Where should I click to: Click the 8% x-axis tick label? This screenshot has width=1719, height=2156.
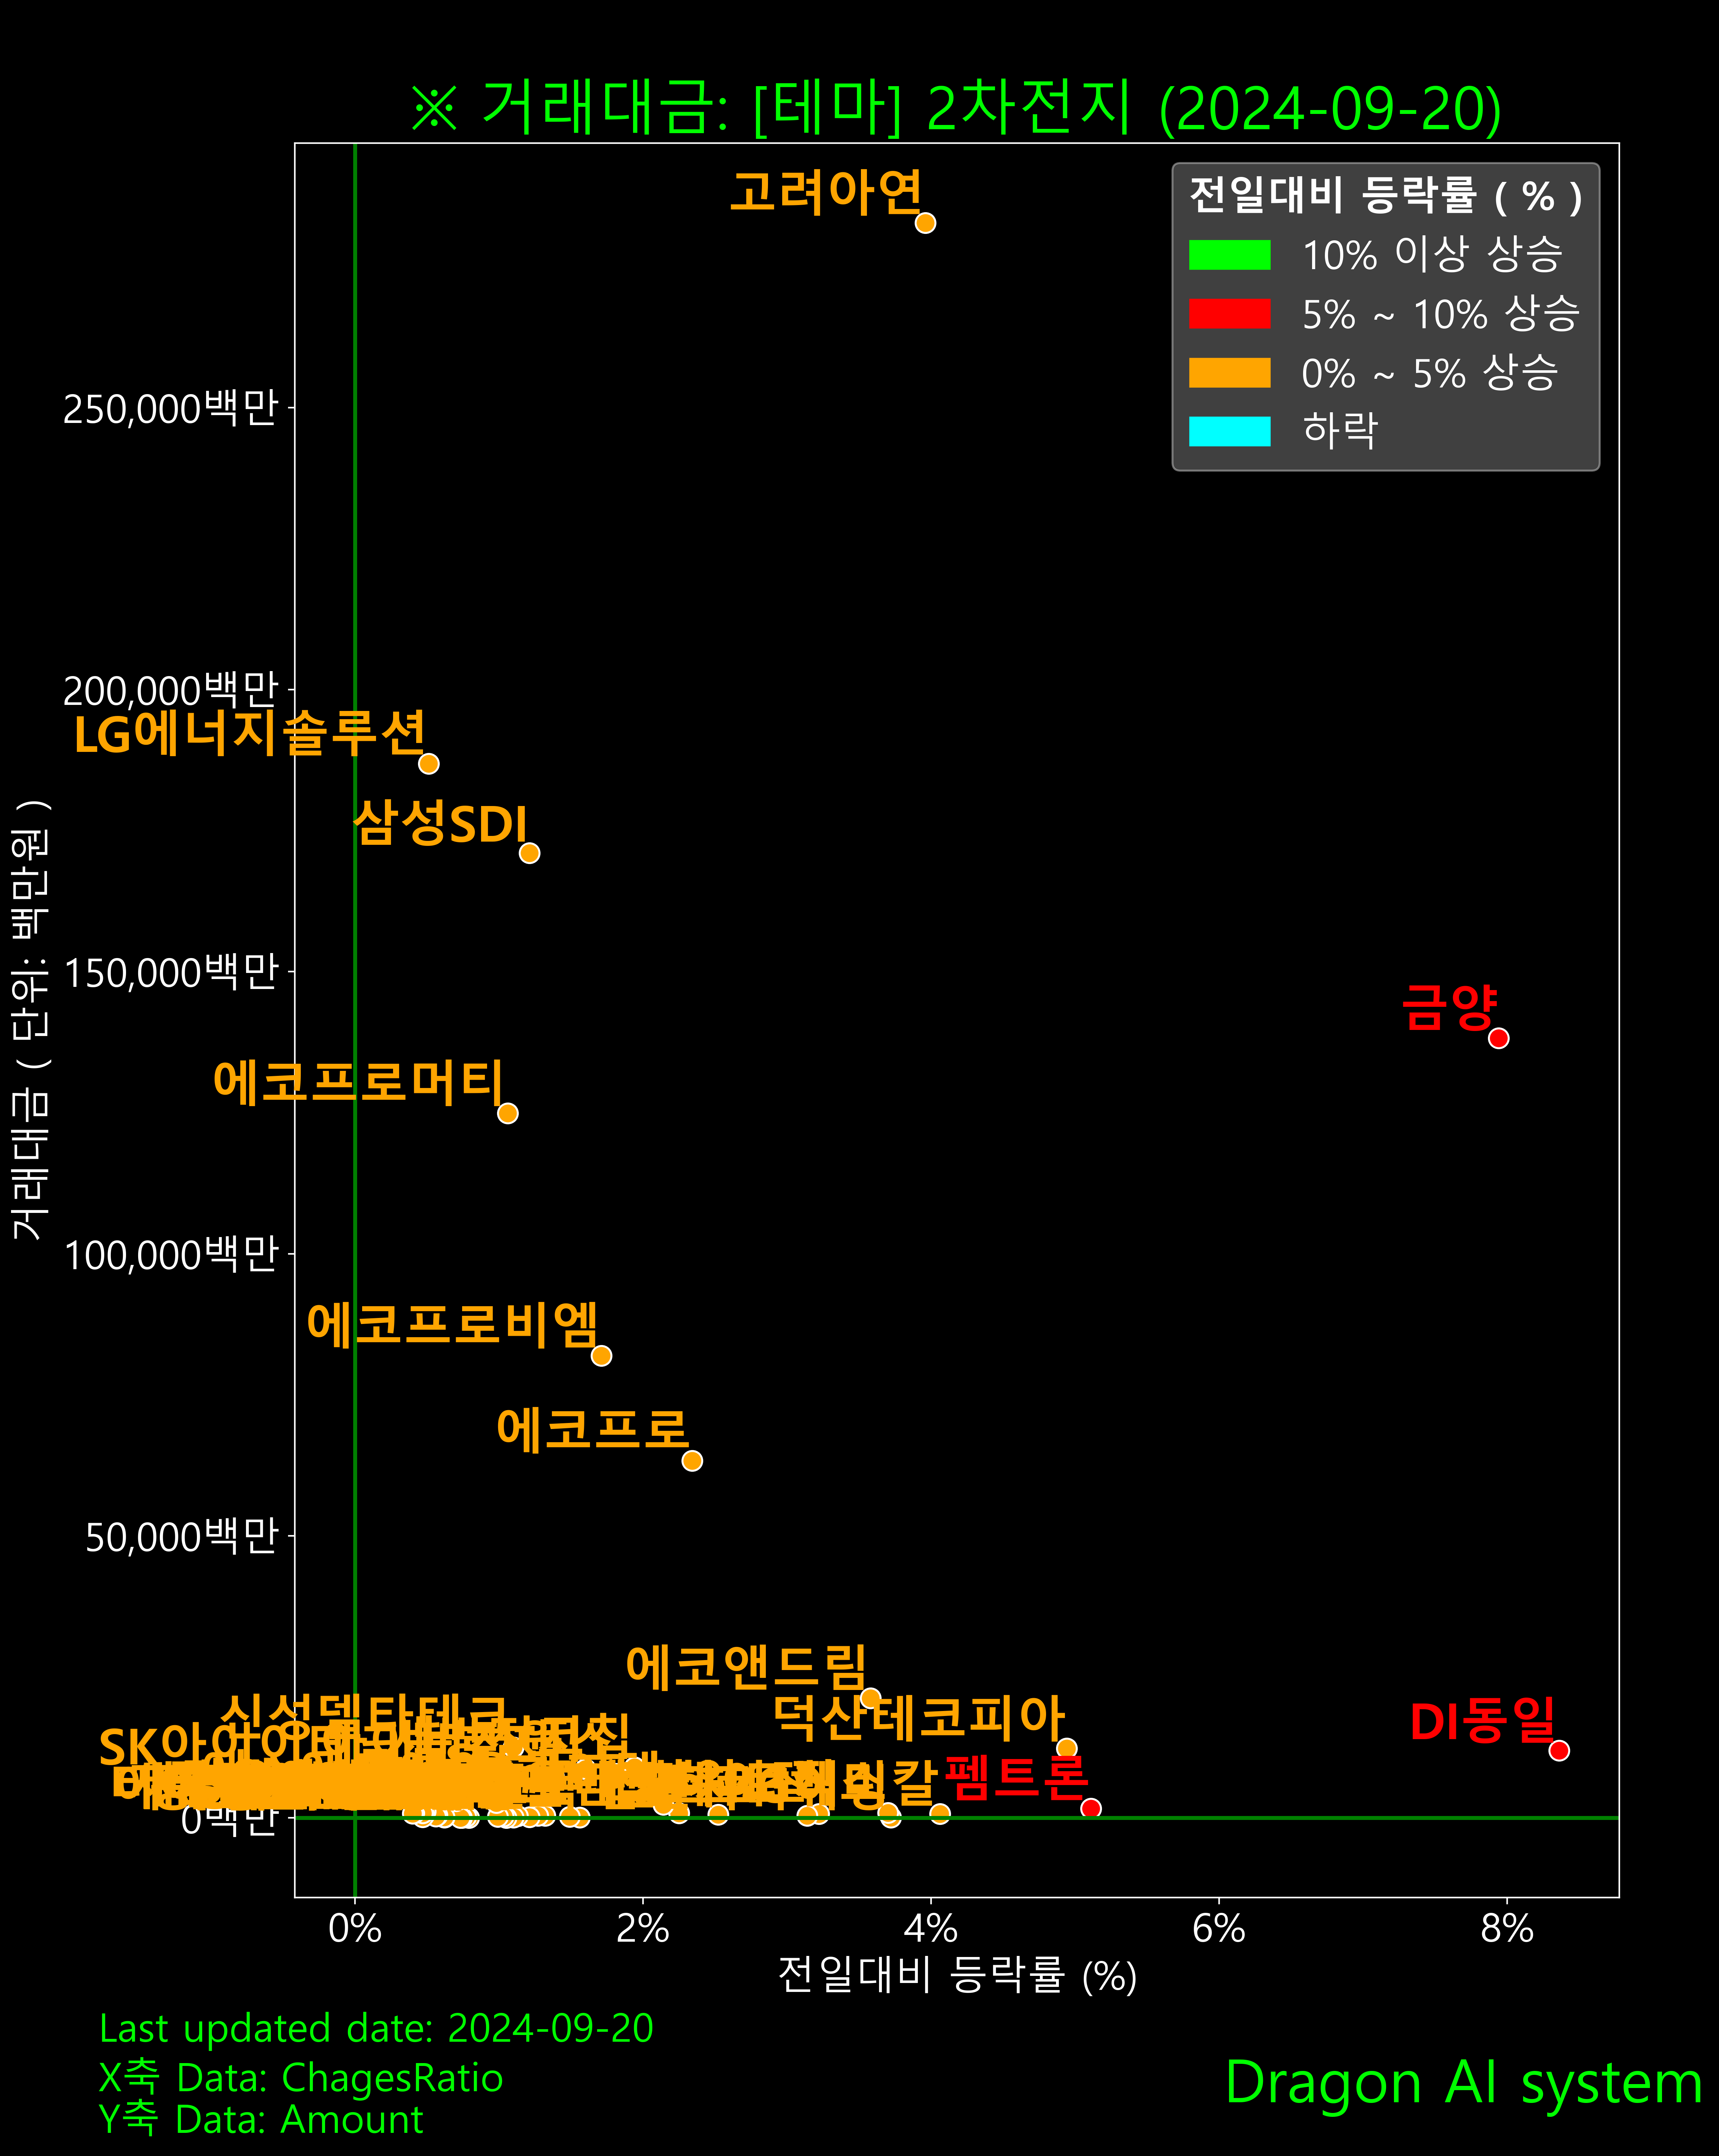click(1507, 1928)
